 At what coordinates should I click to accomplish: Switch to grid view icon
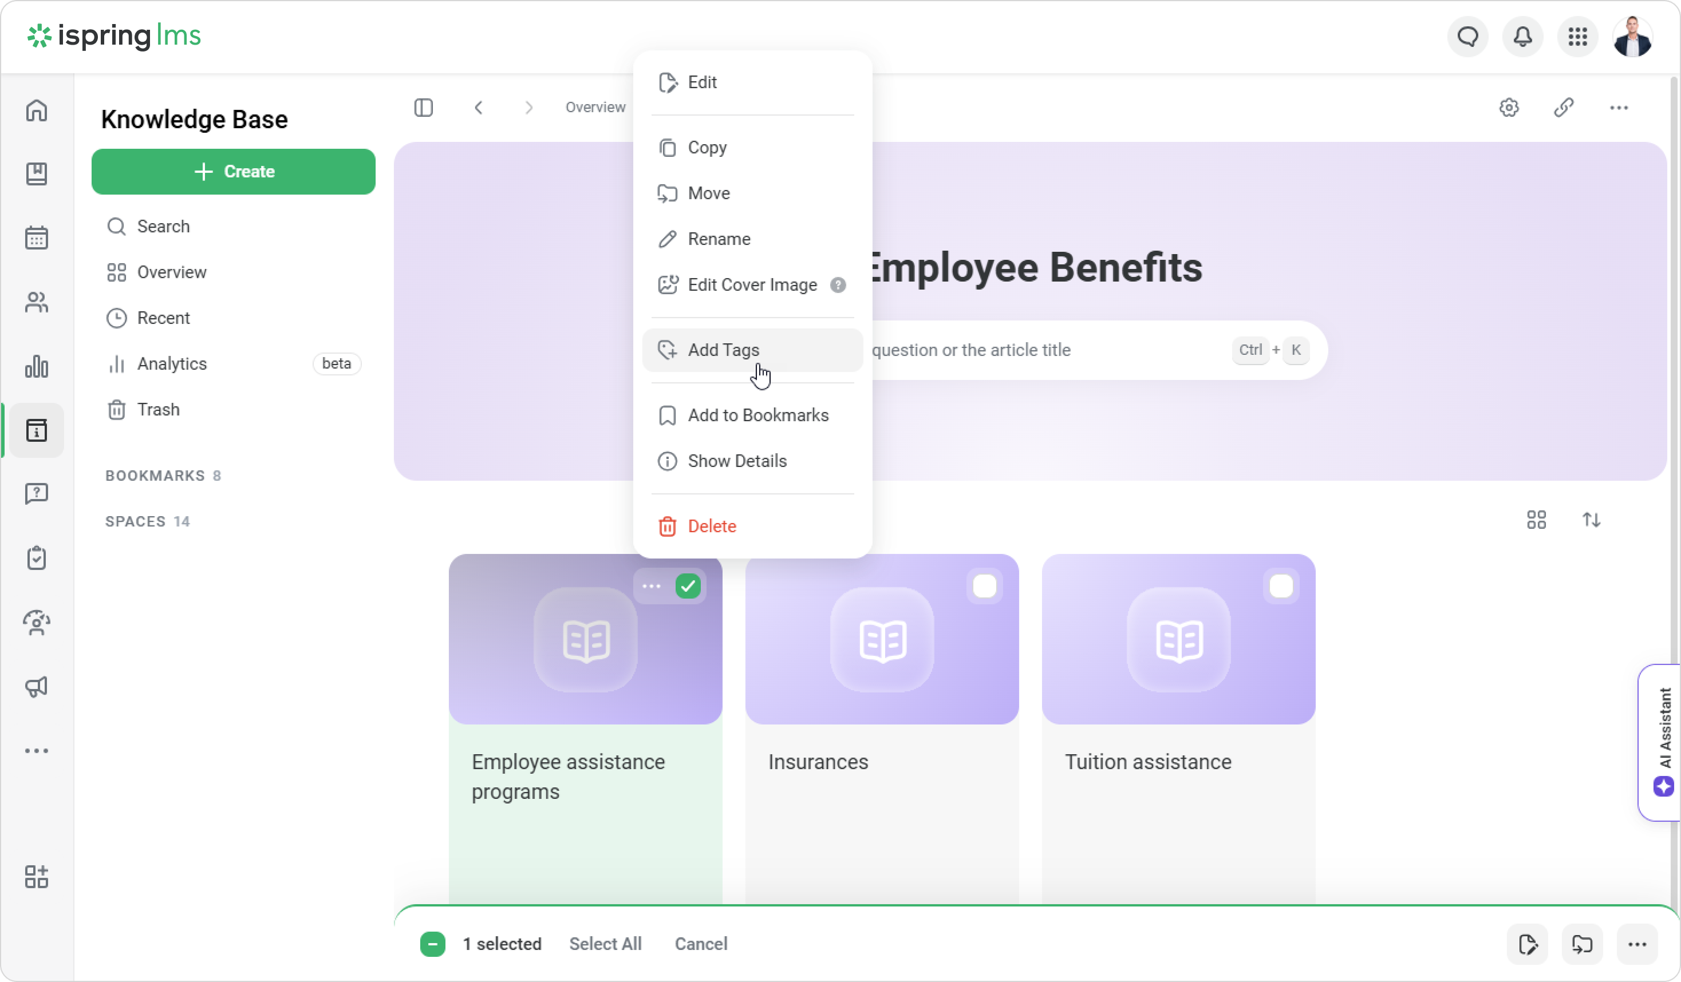pyautogui.click(x=1536, y=520)
